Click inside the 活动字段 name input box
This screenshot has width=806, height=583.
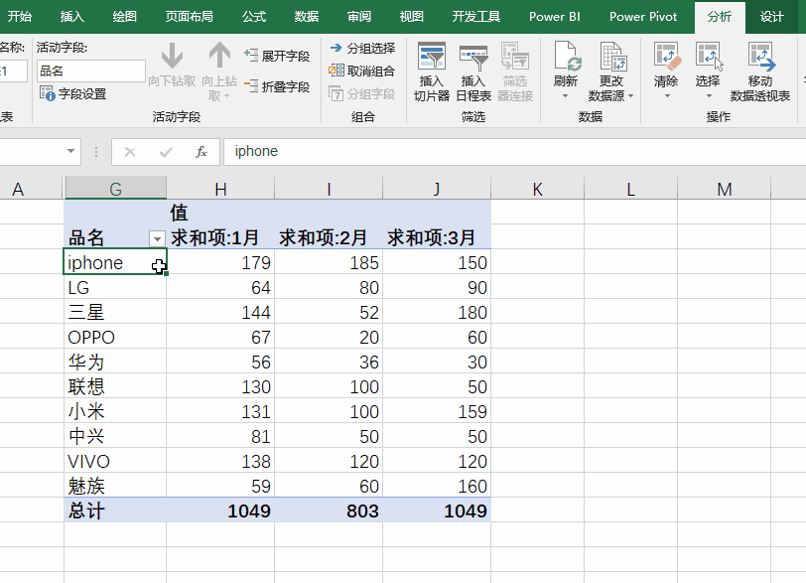click(89, 72)
